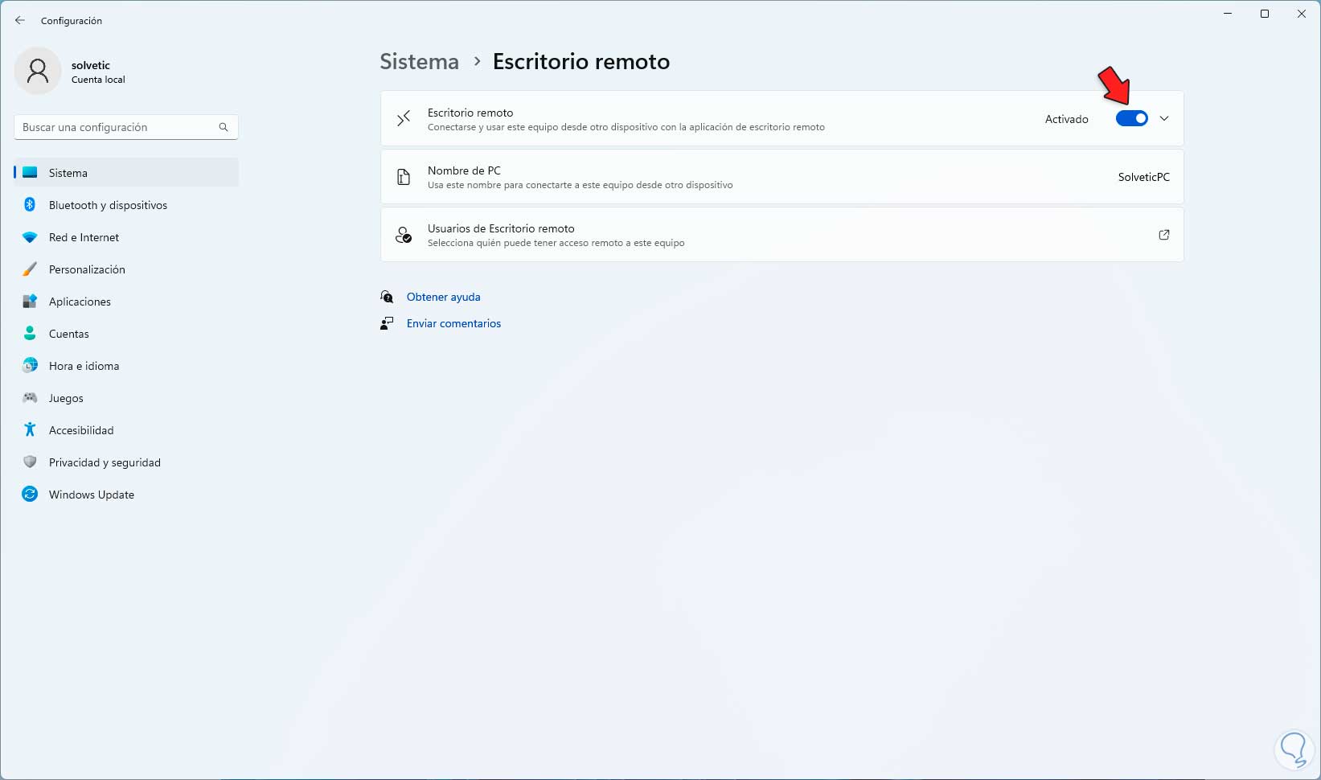Click the solvetic account name

[91, 65]
